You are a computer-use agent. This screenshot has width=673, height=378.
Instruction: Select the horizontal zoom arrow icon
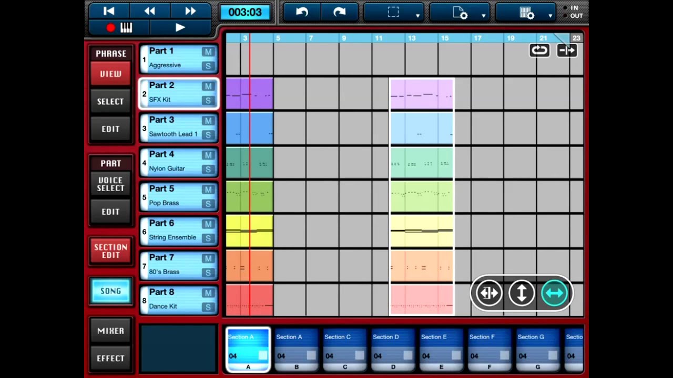[554, 293]
